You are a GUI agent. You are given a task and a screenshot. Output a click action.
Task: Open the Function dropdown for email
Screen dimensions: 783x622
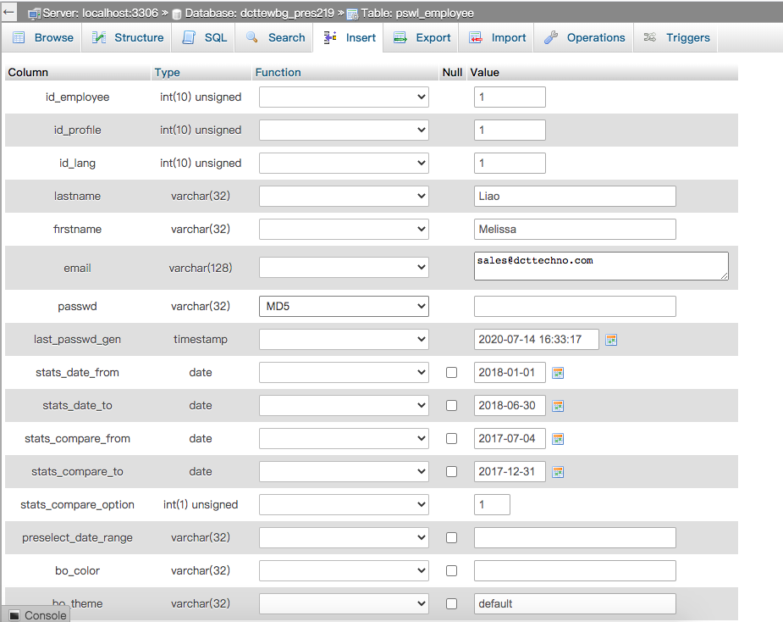coord(344,268)
